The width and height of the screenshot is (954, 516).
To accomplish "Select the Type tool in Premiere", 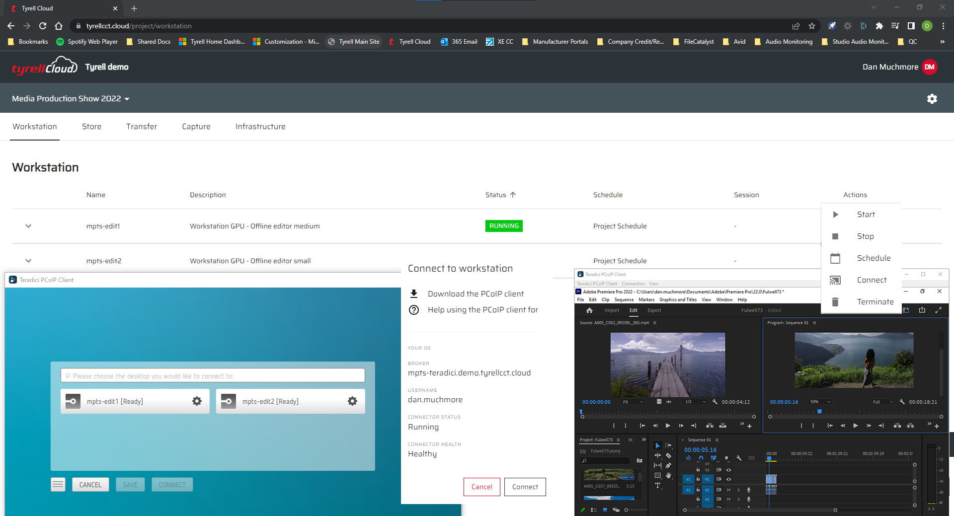I will [x=657, y=486].
